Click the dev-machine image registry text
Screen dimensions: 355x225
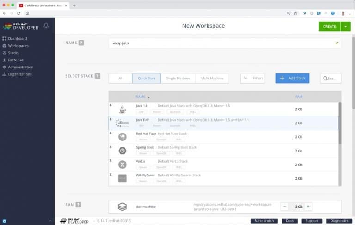click(233, 207)
